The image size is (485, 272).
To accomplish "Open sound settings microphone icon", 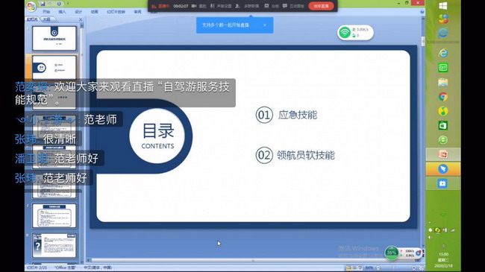I will pyautogui.click(x=212, y=6).
